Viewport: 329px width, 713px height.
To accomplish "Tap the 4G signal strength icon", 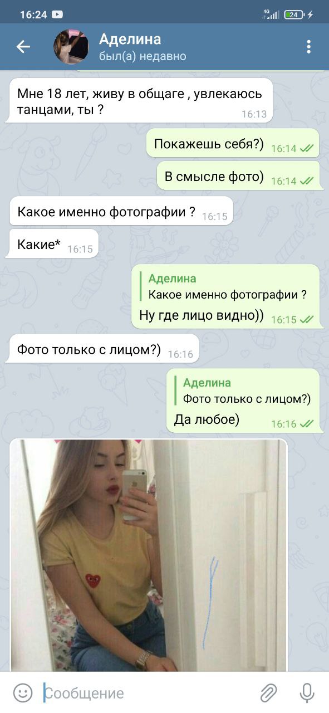I will (x=271, y=14).
